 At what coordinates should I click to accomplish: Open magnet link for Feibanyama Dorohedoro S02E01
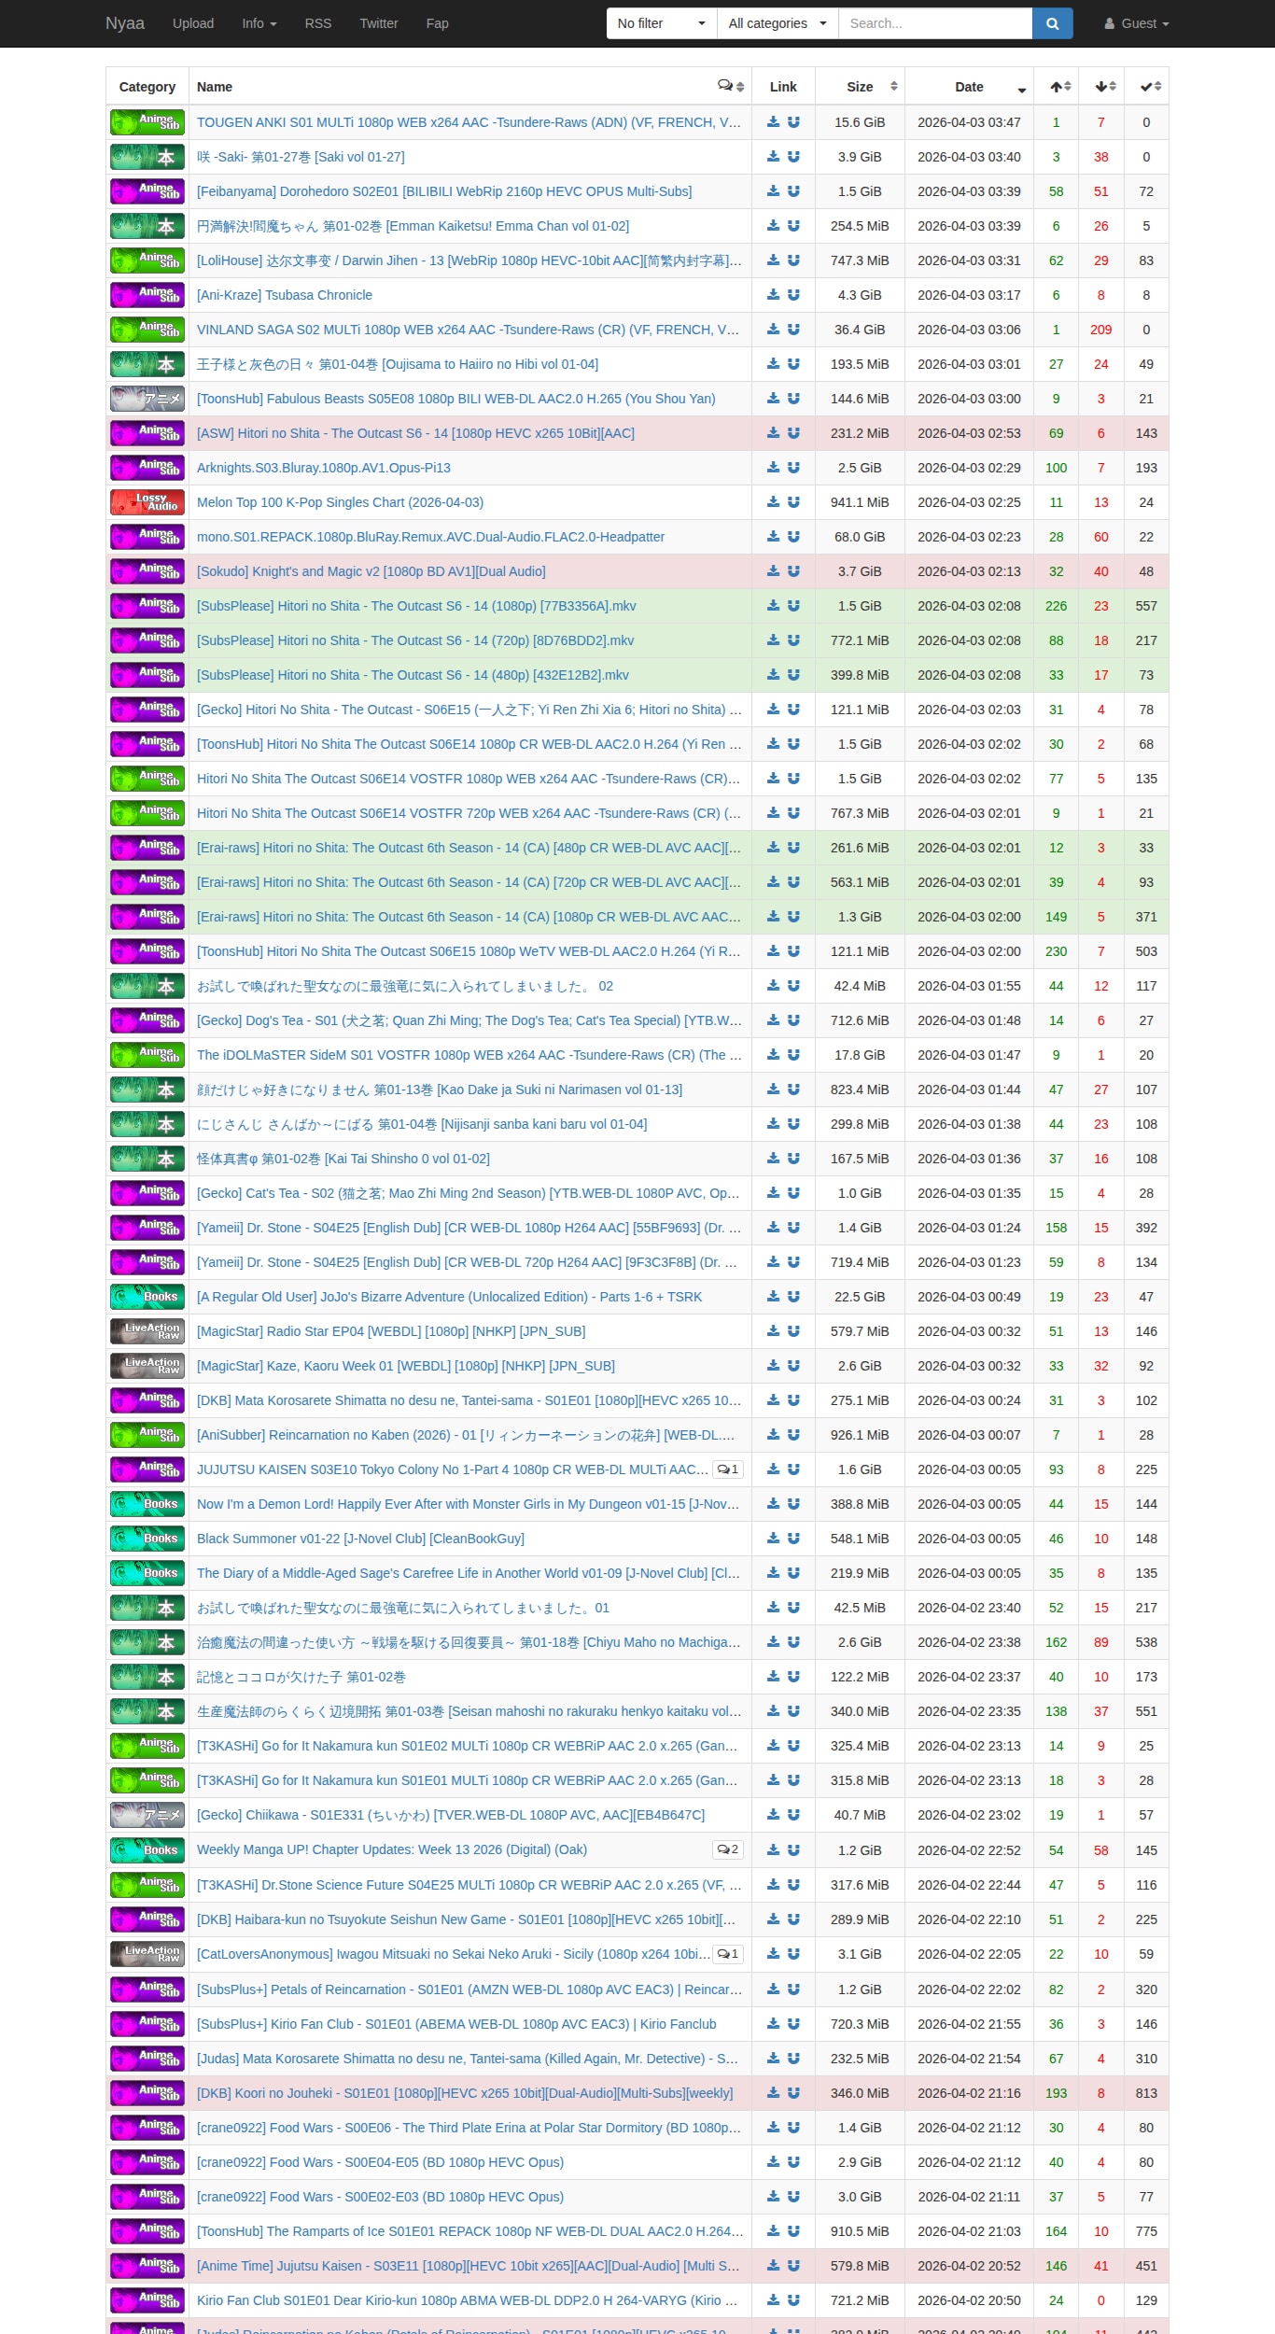pyautogui.click(x=793, y=191)
